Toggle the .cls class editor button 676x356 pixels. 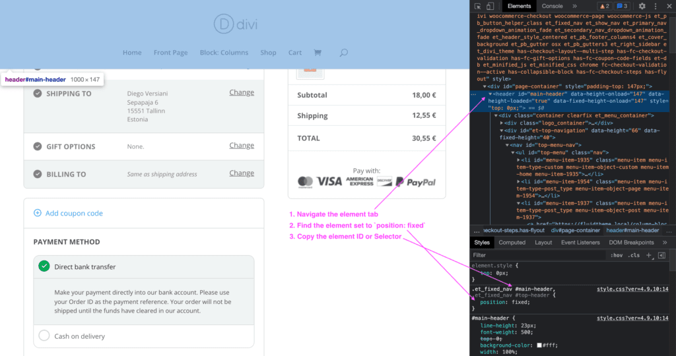coord(634,255)
